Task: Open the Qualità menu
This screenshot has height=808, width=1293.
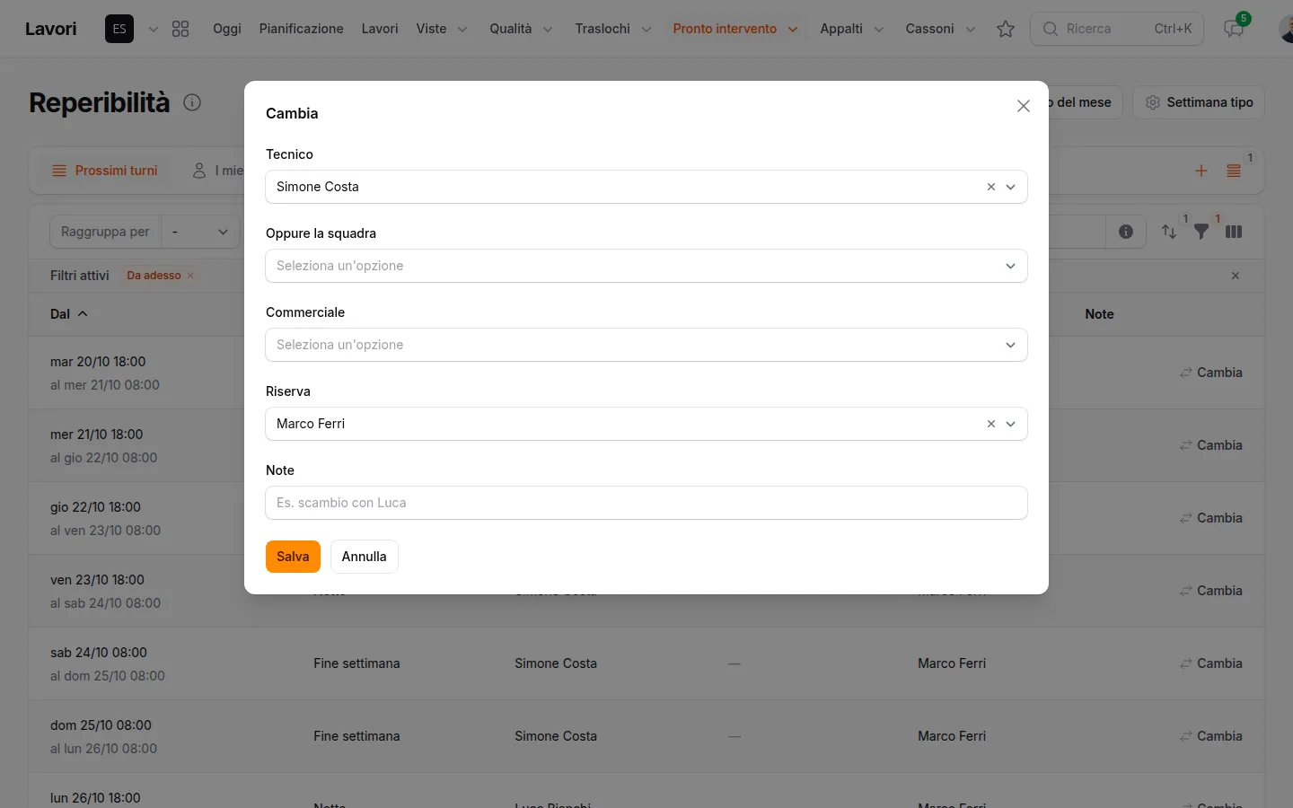Action: click(521, 29)
